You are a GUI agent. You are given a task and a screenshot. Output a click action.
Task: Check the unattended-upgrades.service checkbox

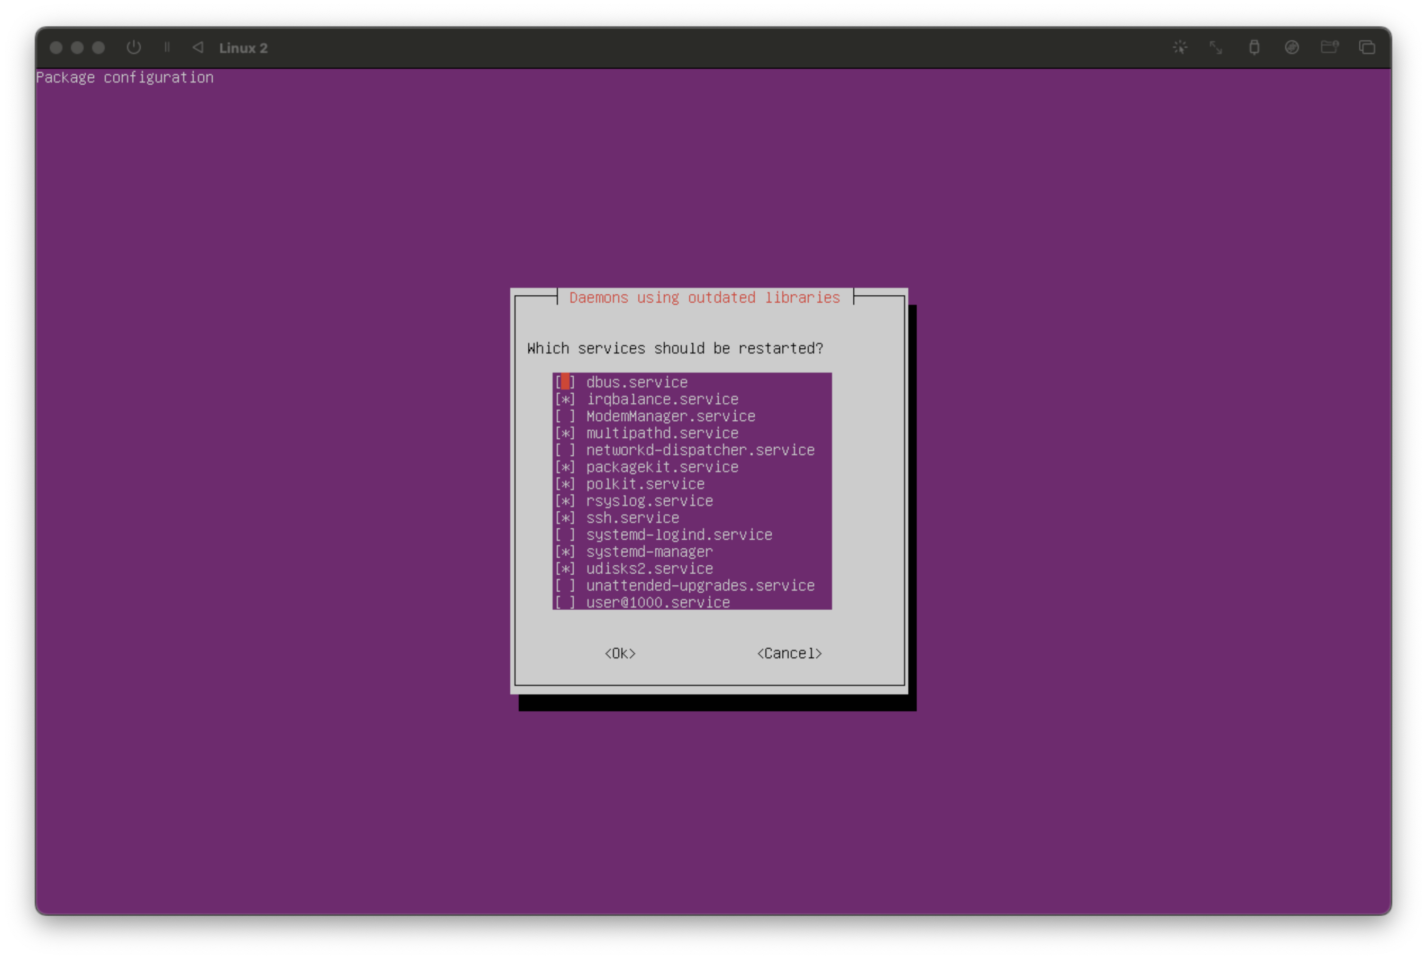[x=565, y=585]
